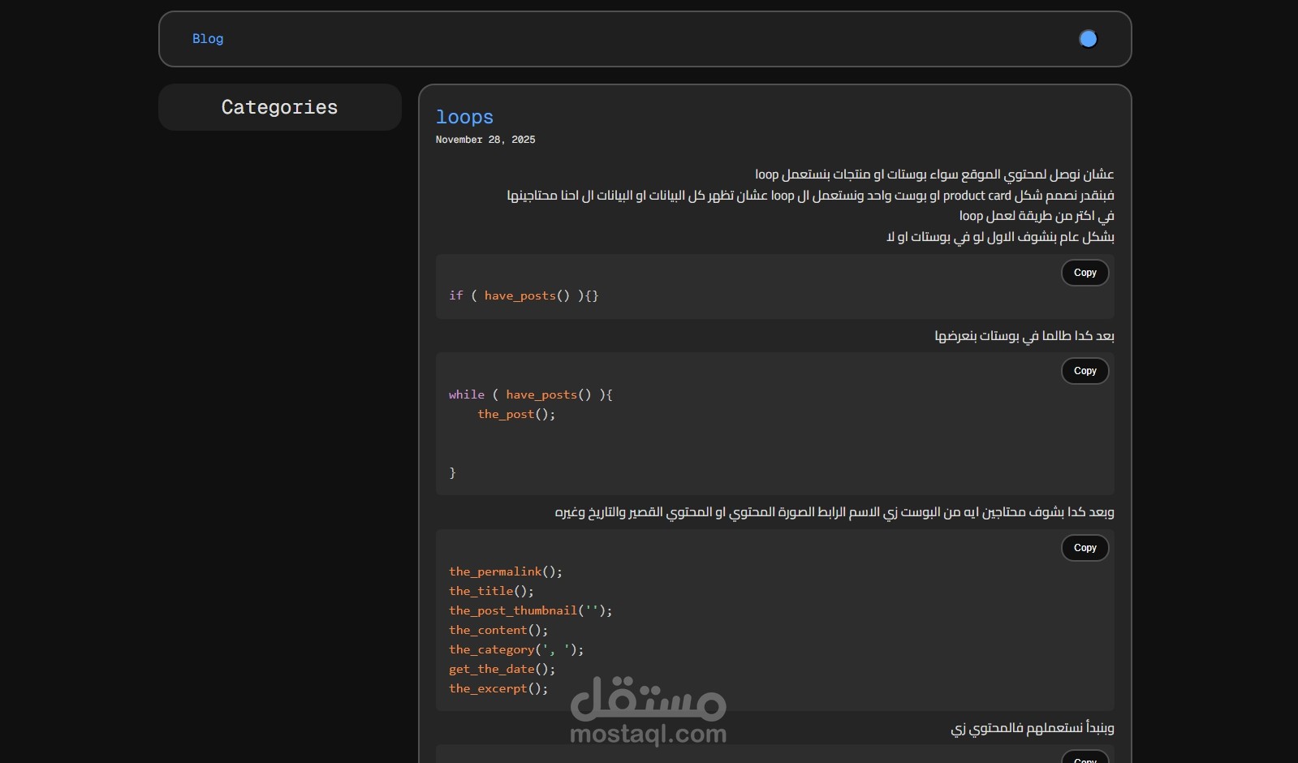The height and width of the screenshot is (763, 1298).
Task: Click code line 'the_category(', ');'
Action: (x=516, y=649)
